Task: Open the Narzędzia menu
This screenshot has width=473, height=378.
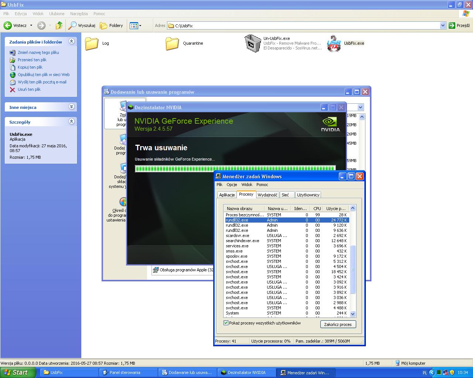Action: [x=79, y=14]
